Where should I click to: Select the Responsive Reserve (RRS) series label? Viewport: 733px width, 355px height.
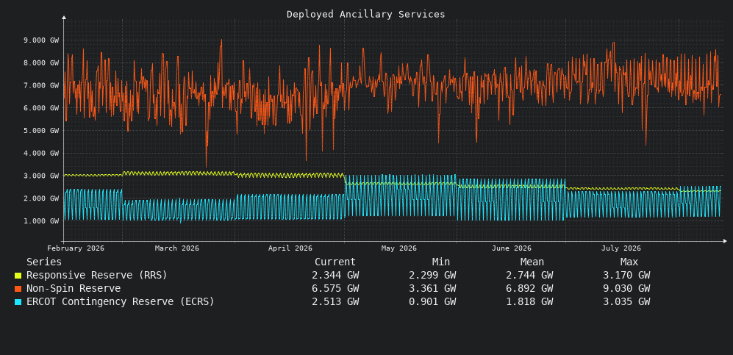coord(97,275)
